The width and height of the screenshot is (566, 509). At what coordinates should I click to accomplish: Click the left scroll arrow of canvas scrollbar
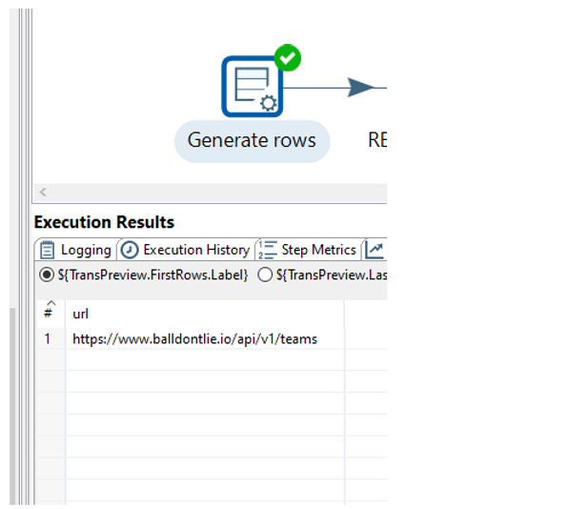43,192
